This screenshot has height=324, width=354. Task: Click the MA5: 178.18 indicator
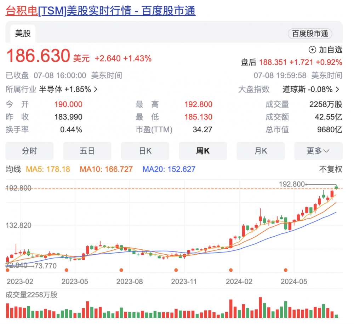(48, 169)
